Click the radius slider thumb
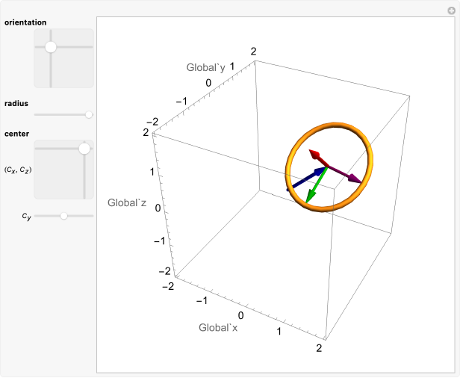The width and height of the screenshot is (460, 378). 89,114
